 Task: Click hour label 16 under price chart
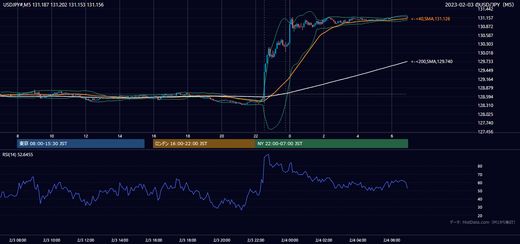tap(154, 136)
